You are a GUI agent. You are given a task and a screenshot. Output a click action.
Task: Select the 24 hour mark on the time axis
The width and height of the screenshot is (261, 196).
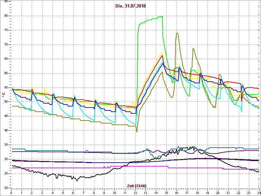pos(258,192)
